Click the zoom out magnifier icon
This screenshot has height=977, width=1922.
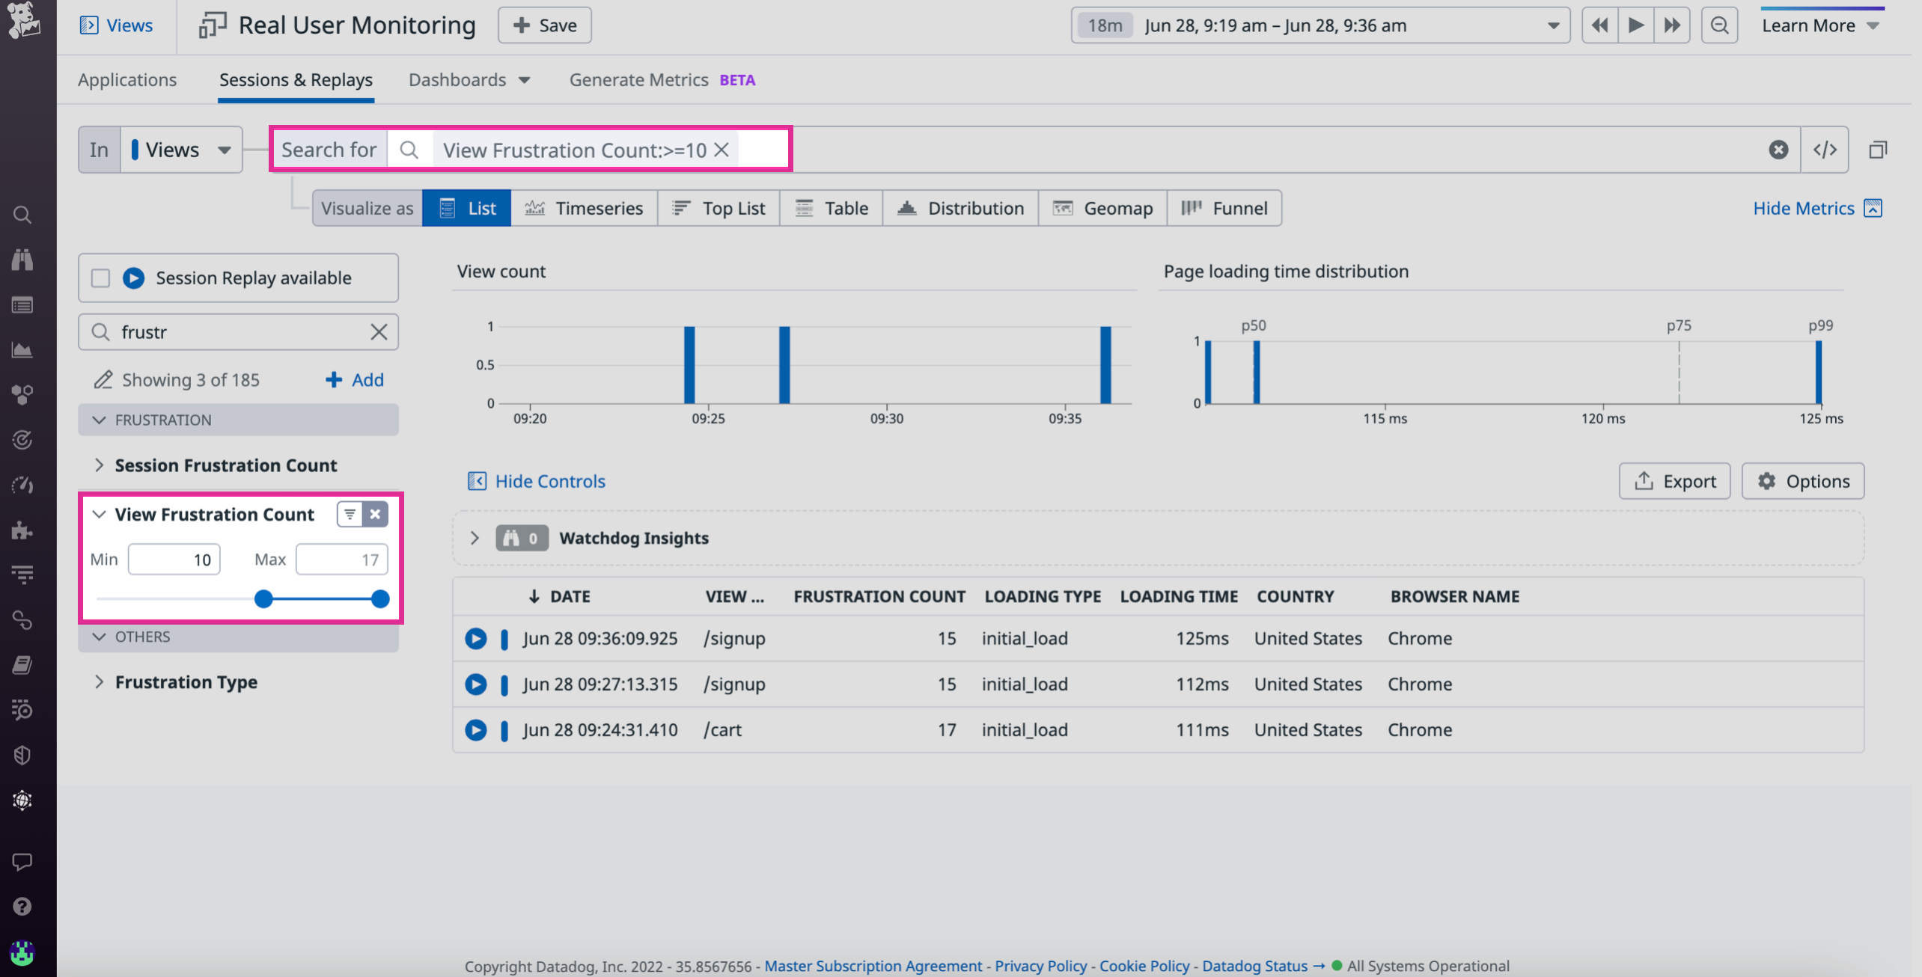(1719, 25)
